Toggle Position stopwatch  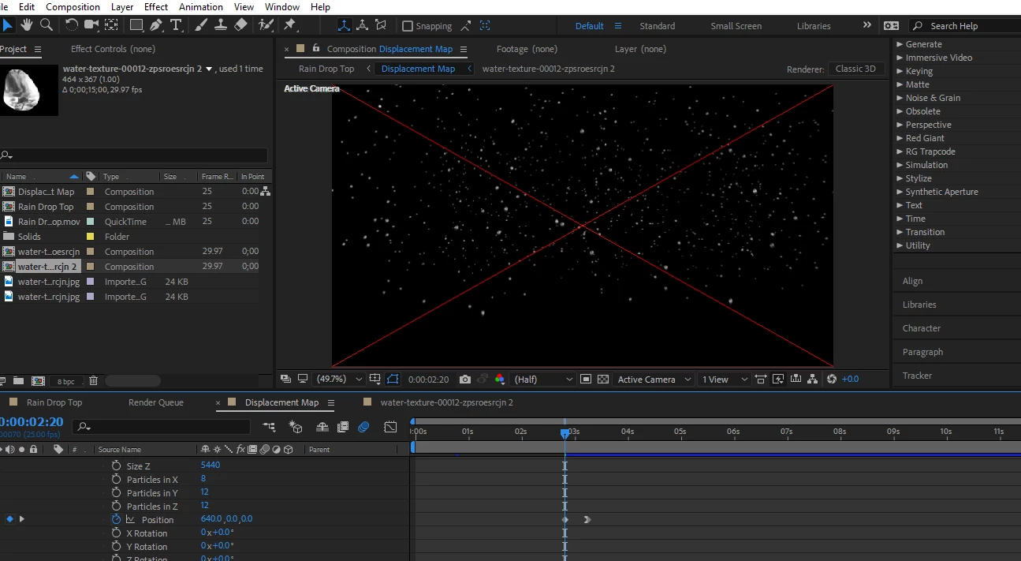click(117, 519)
